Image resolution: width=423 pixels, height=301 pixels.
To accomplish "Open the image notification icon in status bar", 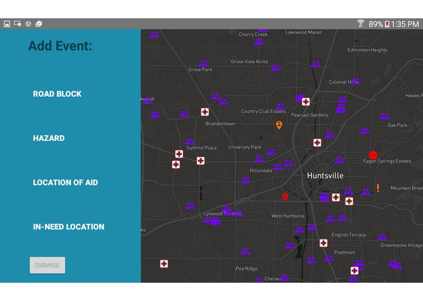I will (7, 24).
